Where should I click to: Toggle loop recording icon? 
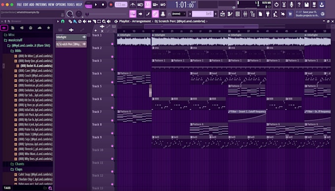(163, 4)
